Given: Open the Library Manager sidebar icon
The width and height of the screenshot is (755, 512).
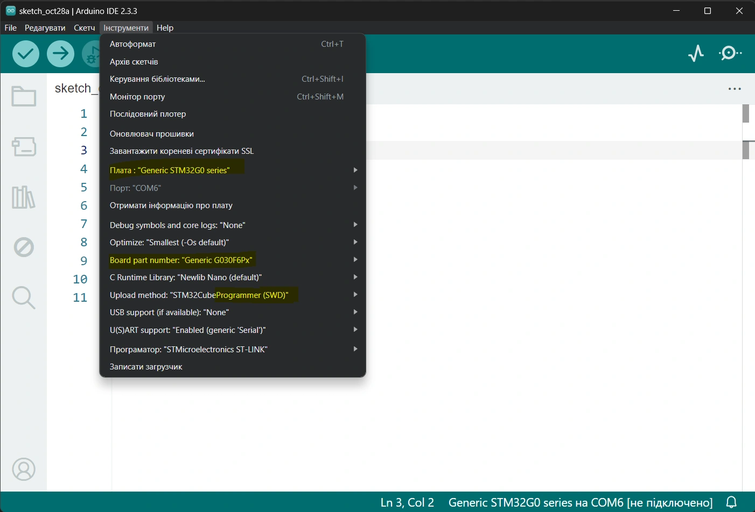Looking at the screenshot, I should click(x=24, y=197).
